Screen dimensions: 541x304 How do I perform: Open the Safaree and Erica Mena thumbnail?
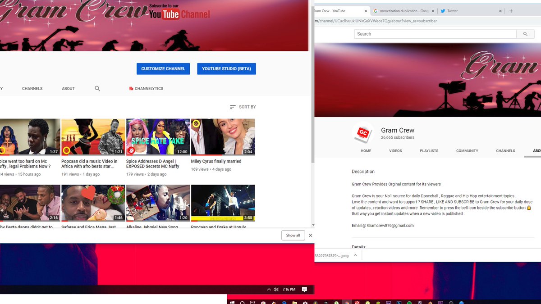93,203
